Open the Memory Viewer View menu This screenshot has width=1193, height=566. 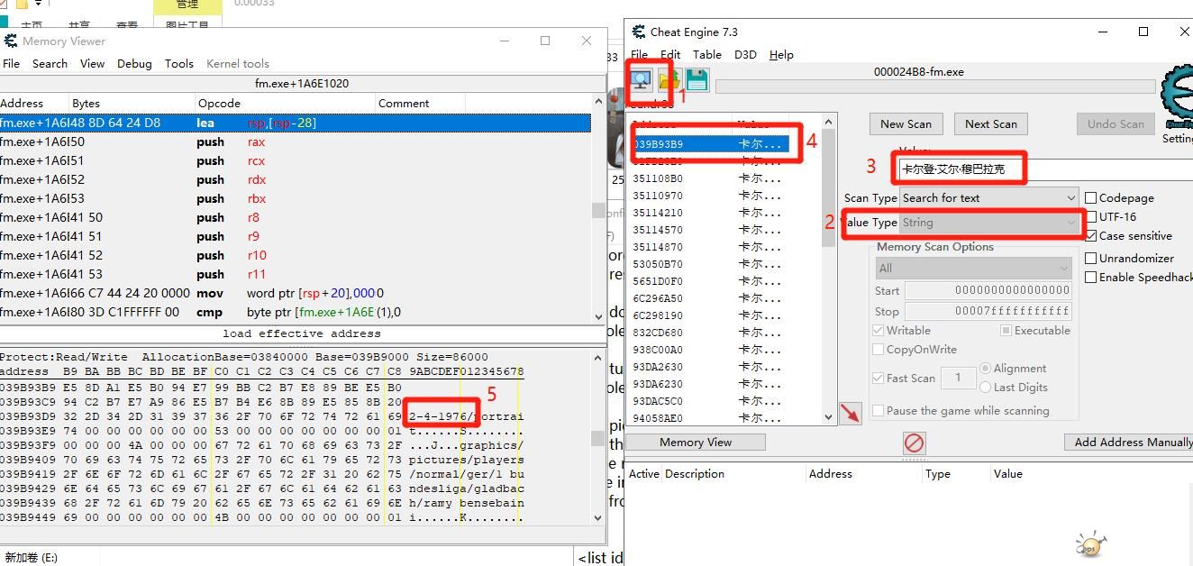[92, 63]
